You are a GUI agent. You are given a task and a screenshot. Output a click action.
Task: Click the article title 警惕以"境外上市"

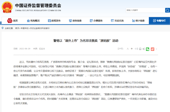coord(86,41)
